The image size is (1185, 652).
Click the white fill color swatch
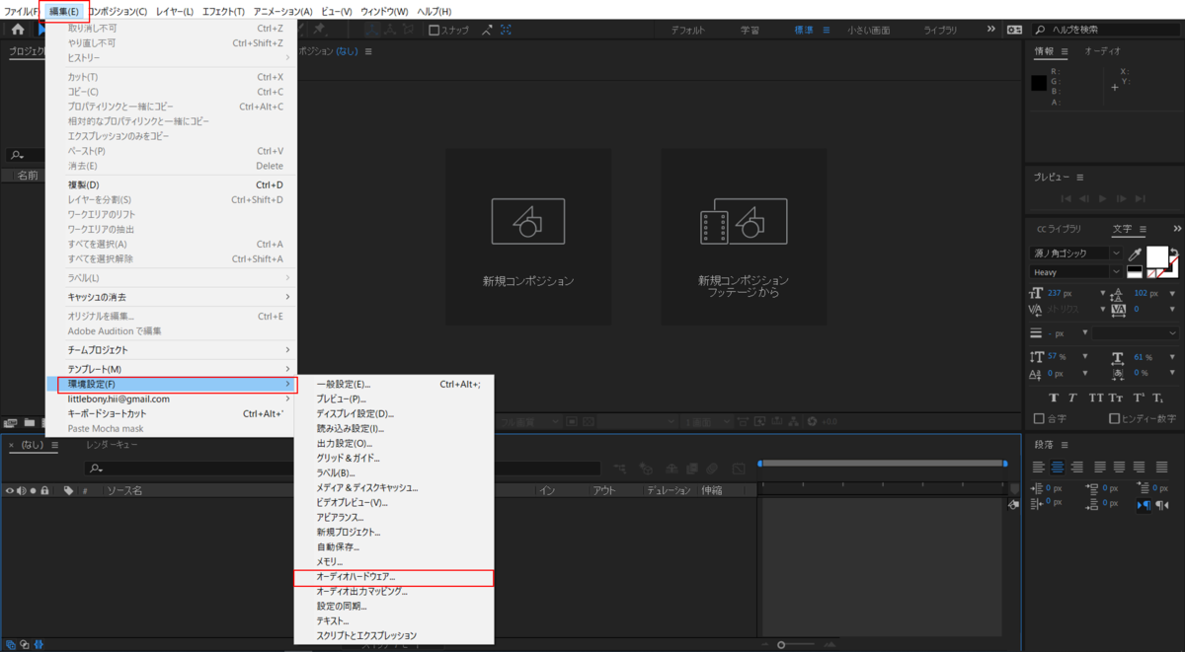(x=1157, y=256)
